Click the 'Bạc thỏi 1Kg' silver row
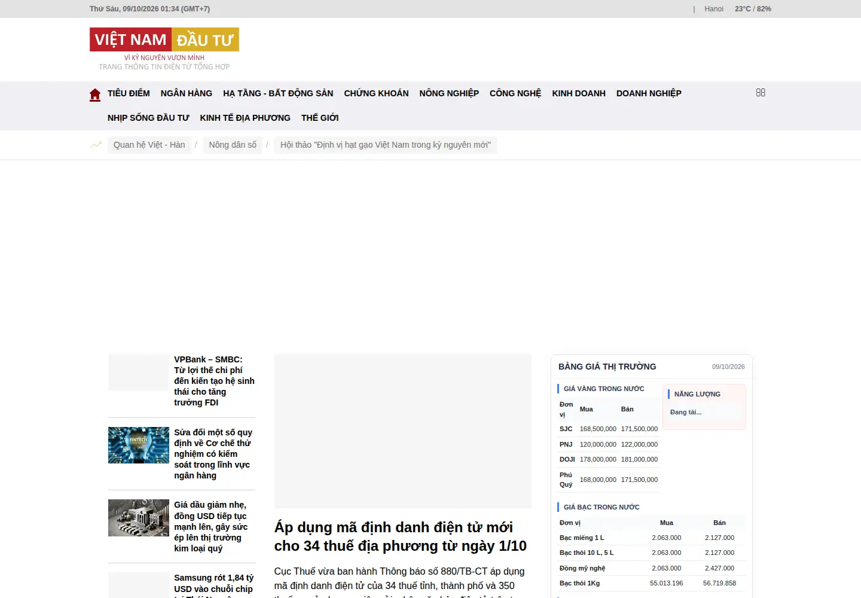The image size is (861, 598). pos(652,583)
